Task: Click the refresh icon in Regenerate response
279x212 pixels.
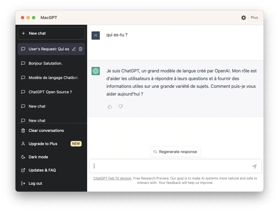Action: (155, 152)
